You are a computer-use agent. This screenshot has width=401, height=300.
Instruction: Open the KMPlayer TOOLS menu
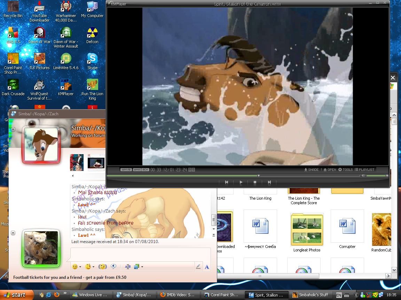345,170
